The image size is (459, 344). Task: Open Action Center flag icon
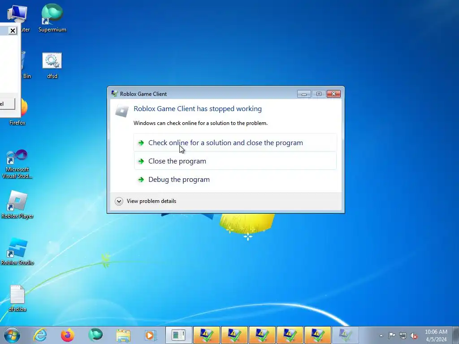392,335
